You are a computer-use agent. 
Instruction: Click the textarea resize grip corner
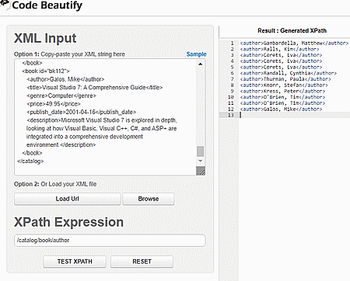[x=201, y=171]
